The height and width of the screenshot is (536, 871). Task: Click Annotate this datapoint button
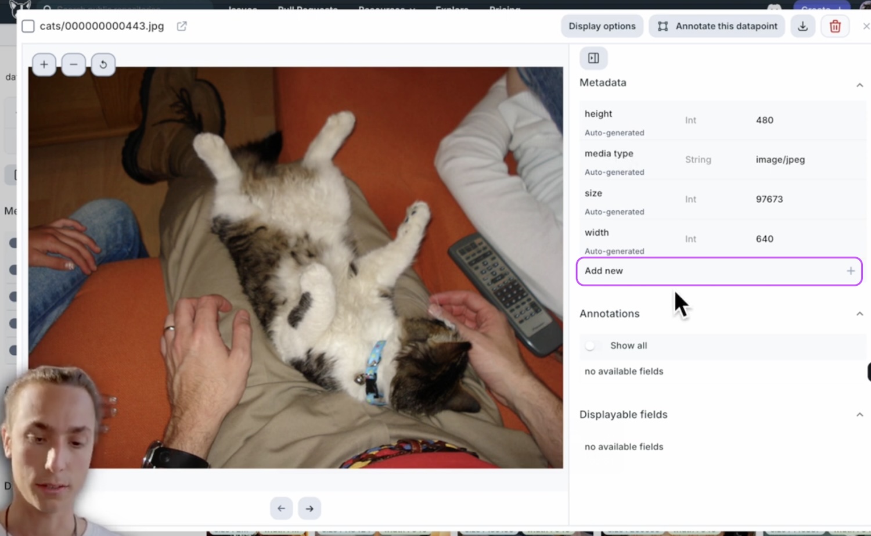tap(717, 26)
